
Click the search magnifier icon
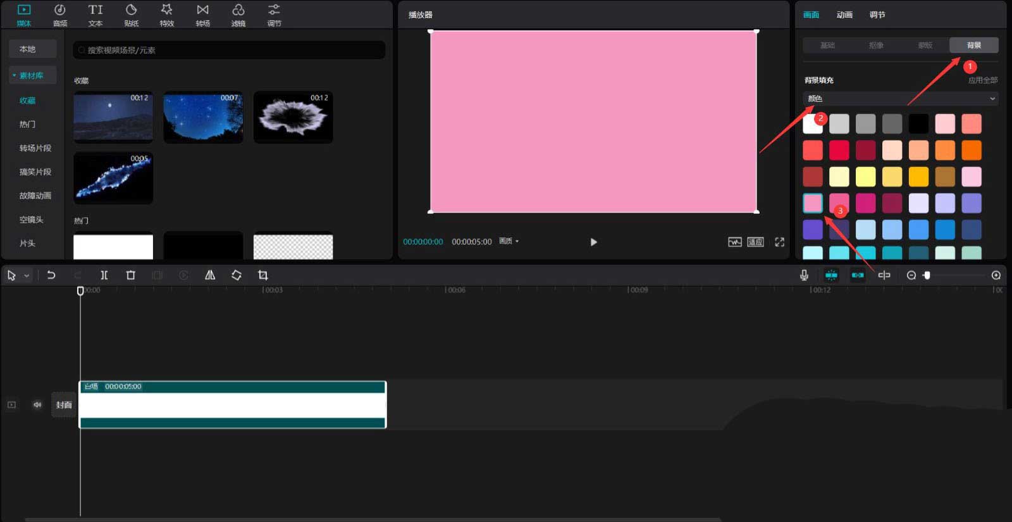coord(82,50)
